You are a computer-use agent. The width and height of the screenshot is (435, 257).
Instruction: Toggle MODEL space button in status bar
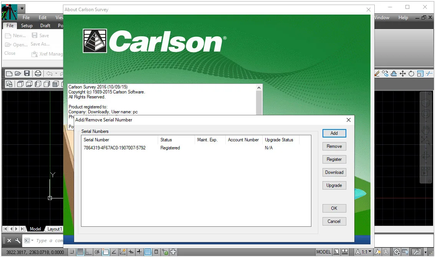[324, 252]
